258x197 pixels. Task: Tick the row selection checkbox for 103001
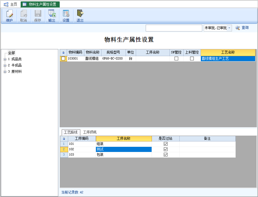coord(63,58)
